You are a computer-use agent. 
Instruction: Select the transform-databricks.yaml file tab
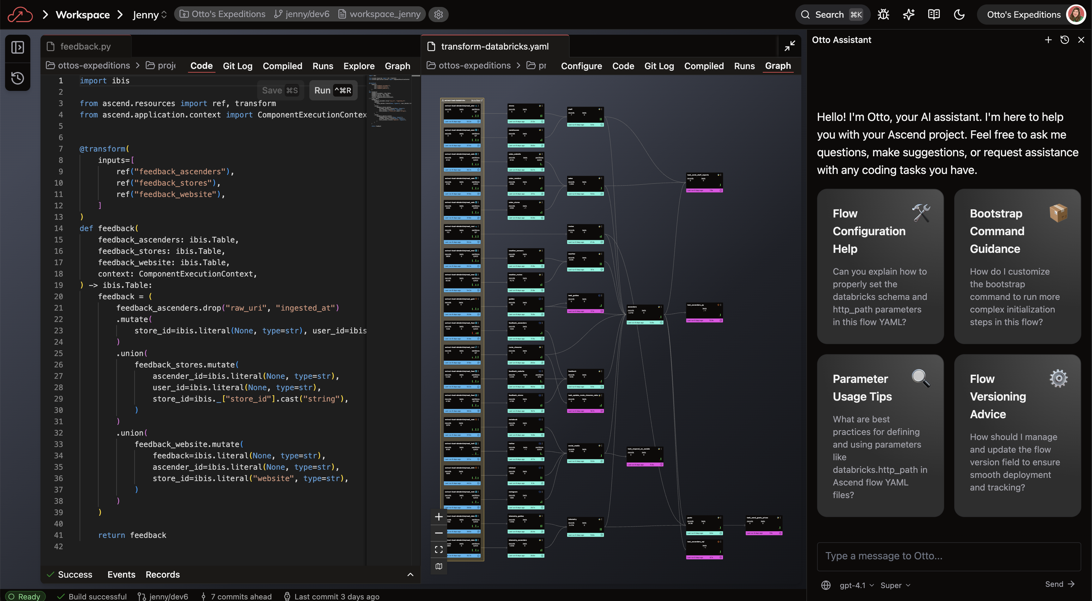tap(495, 46)
